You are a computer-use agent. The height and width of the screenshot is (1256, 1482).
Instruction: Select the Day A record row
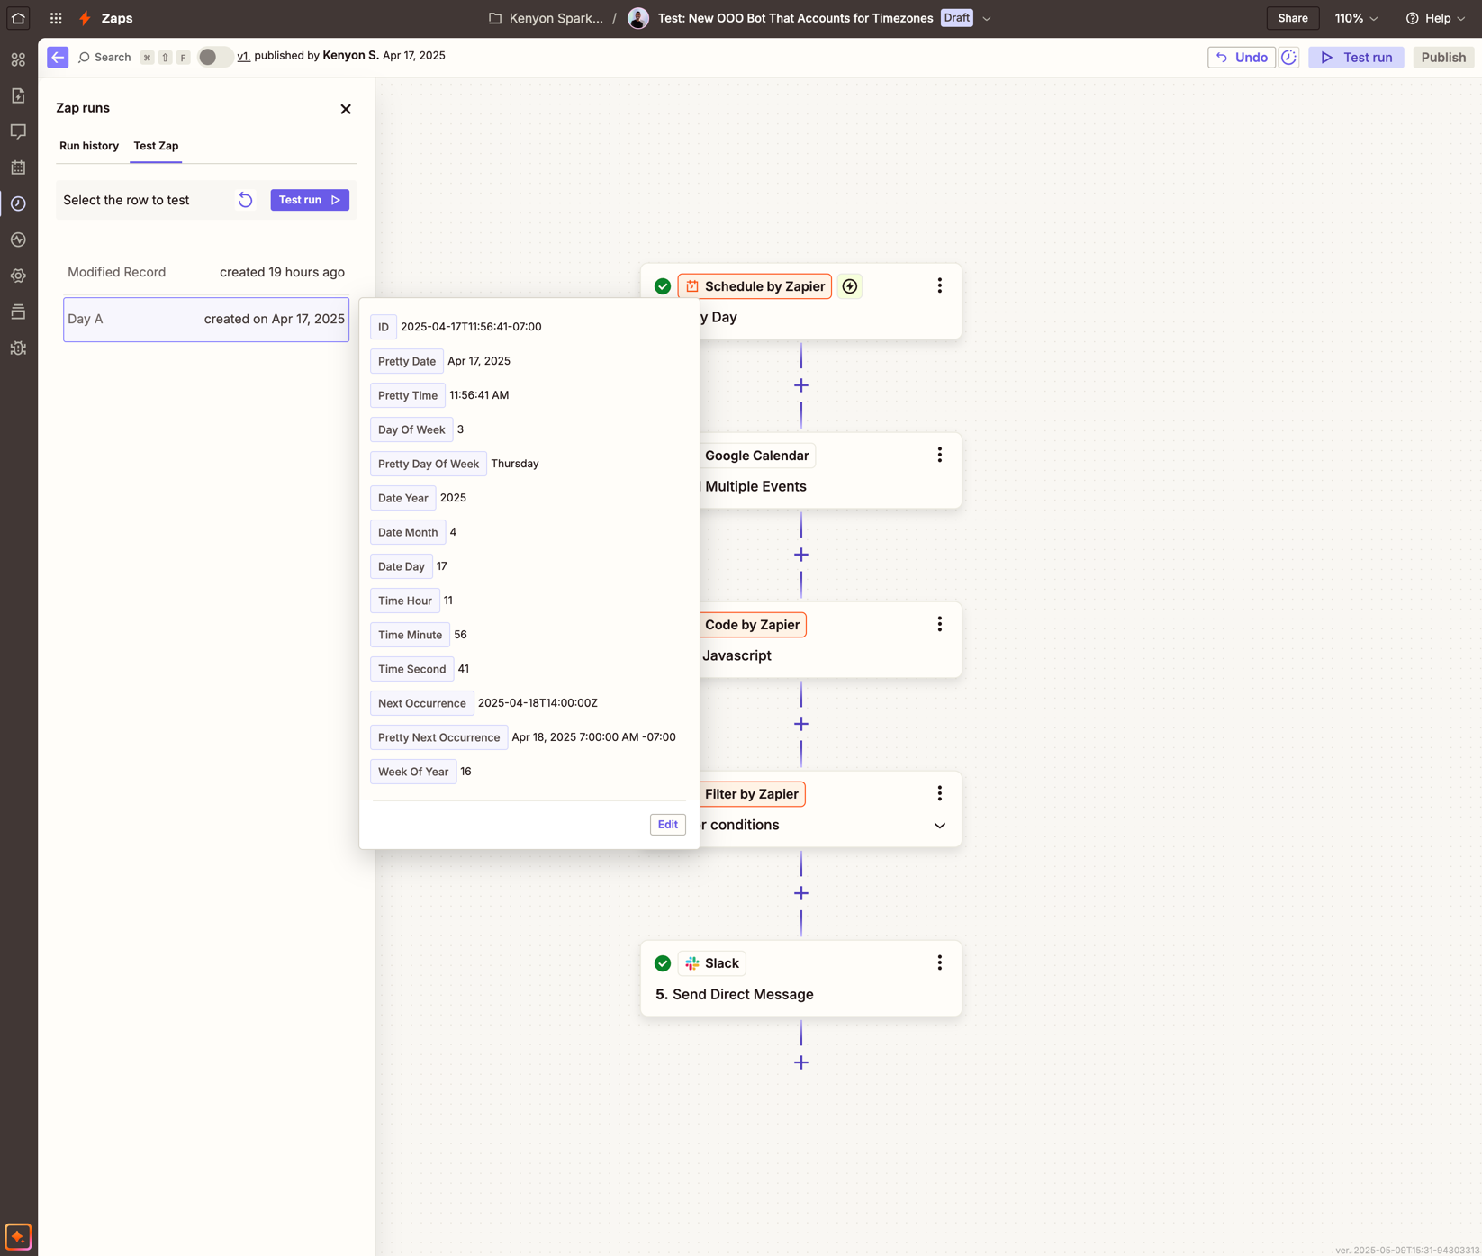206,319
